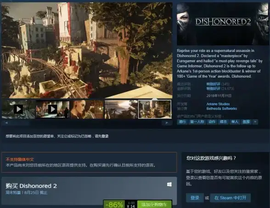Select the 氛围 tag
This screenshot has width=270, height=208.
pos(246,122)
